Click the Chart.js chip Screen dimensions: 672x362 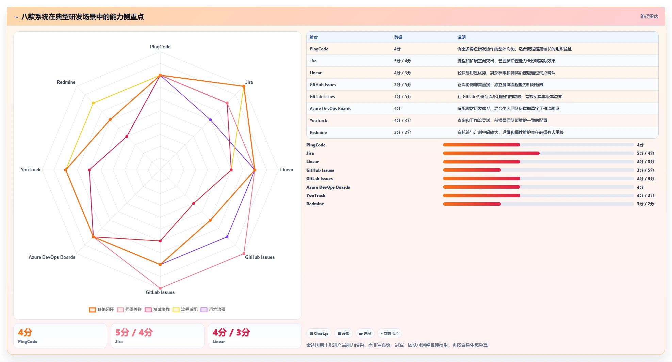(x=319, y=333)
